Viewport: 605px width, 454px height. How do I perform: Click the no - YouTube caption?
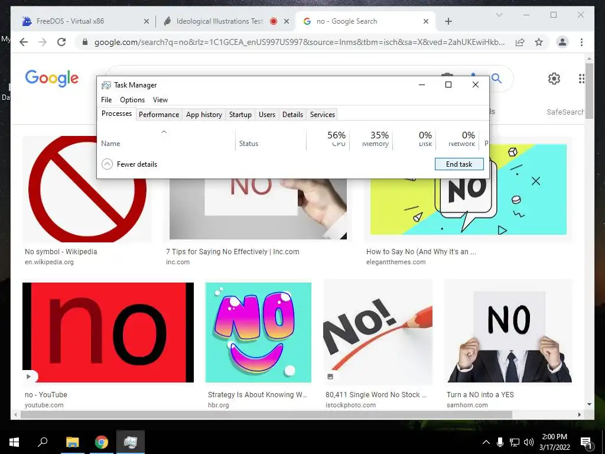(x=46, y=394)
